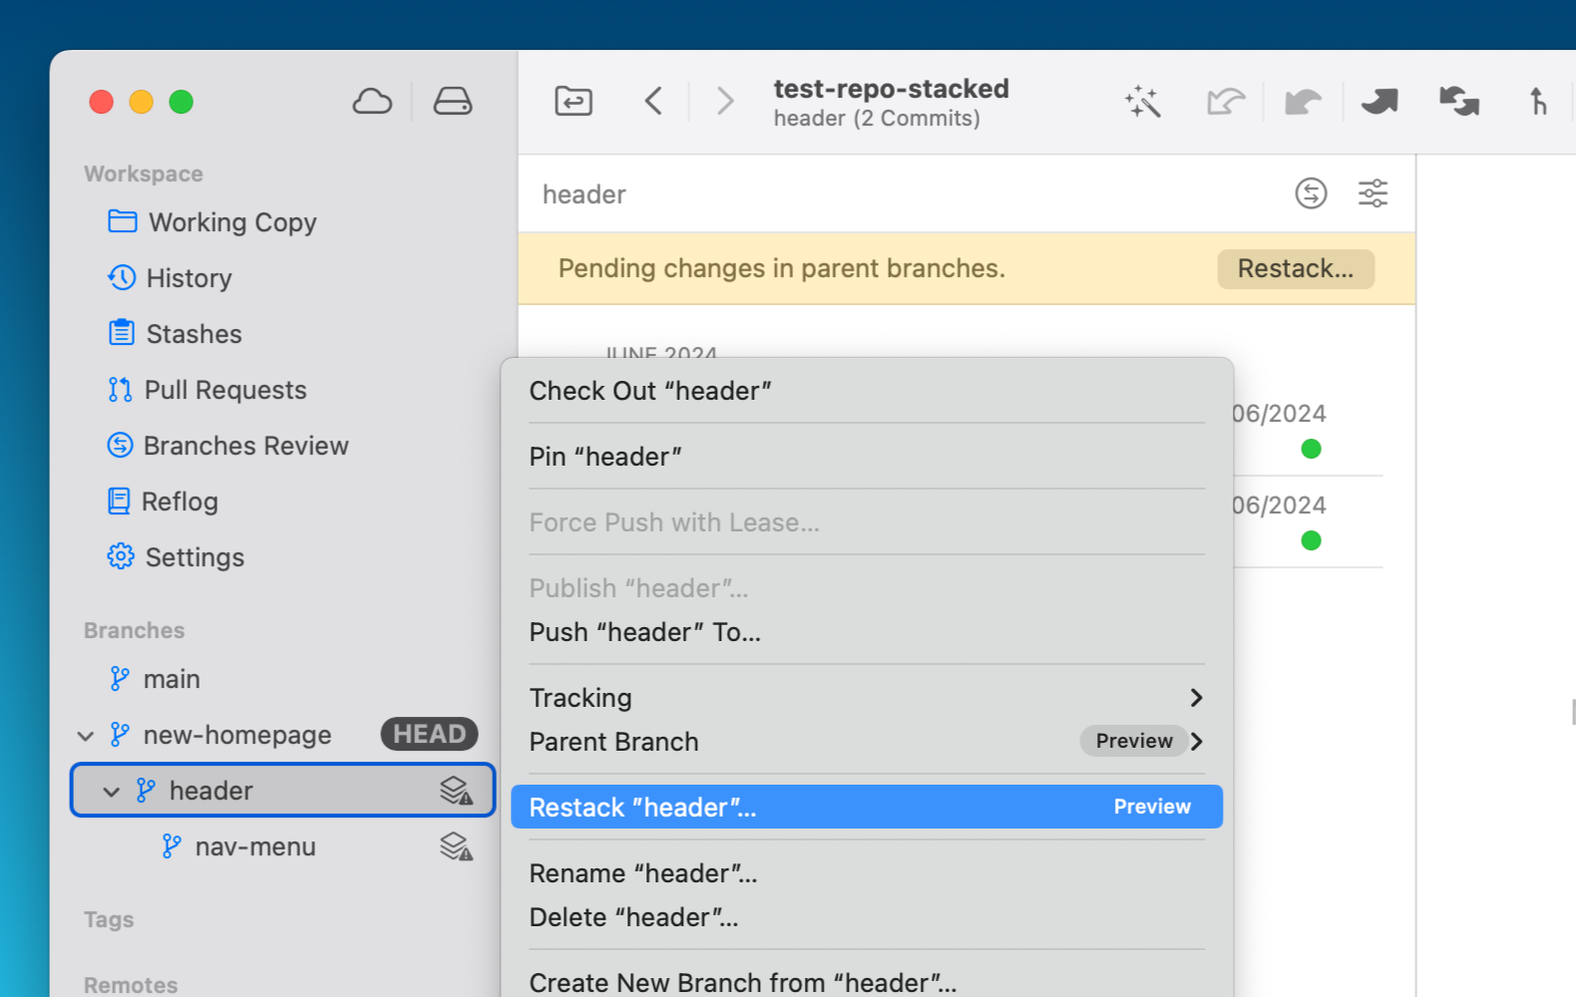Open the repository folder icon in the toolbar
Screen dimensions: 1576x997
click(574, 101)
